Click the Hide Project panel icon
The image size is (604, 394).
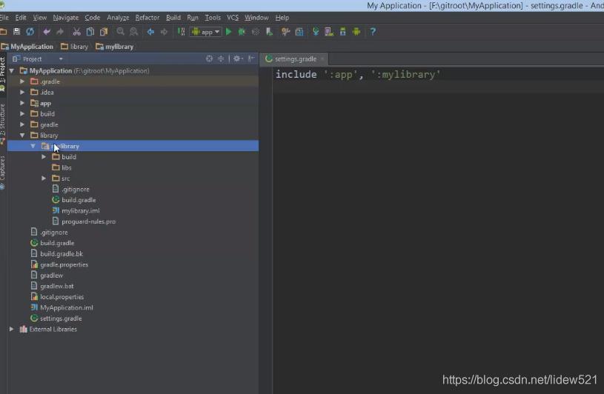251,59
